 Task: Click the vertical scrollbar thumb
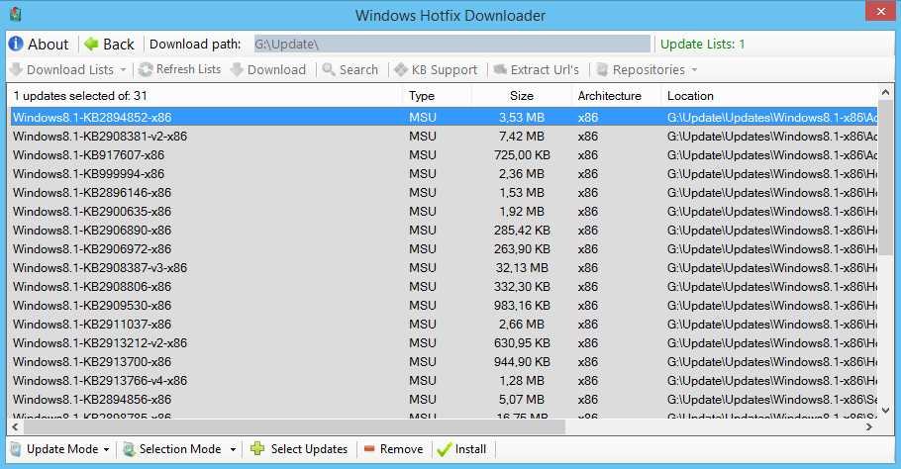coord(885,178)
